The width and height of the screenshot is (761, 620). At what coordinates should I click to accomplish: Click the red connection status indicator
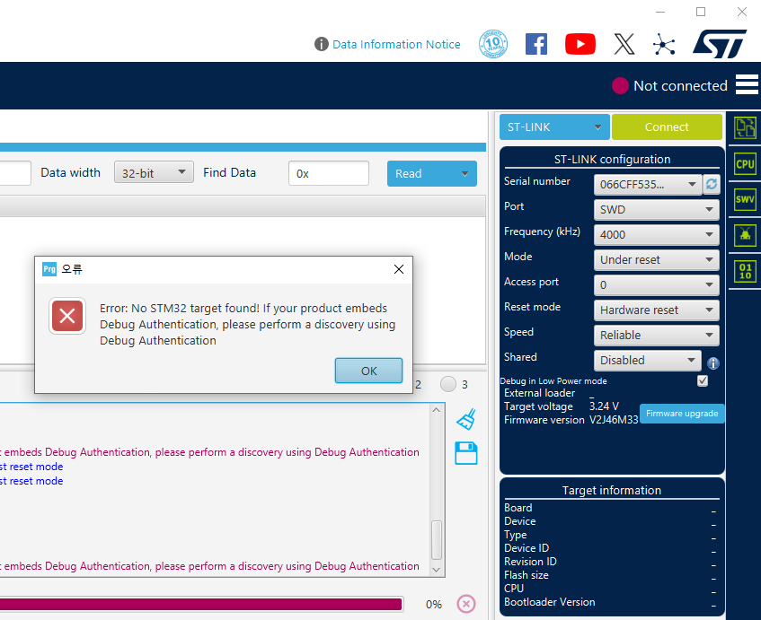620,86
